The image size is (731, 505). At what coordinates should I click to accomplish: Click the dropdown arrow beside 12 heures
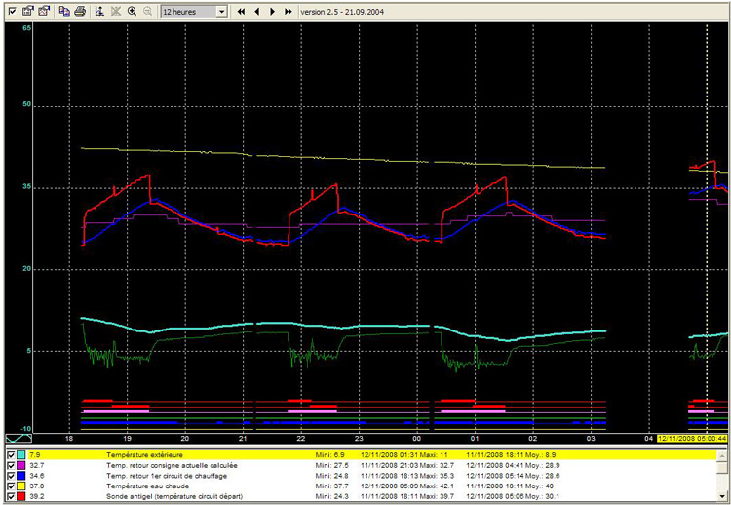click(221, 11)
